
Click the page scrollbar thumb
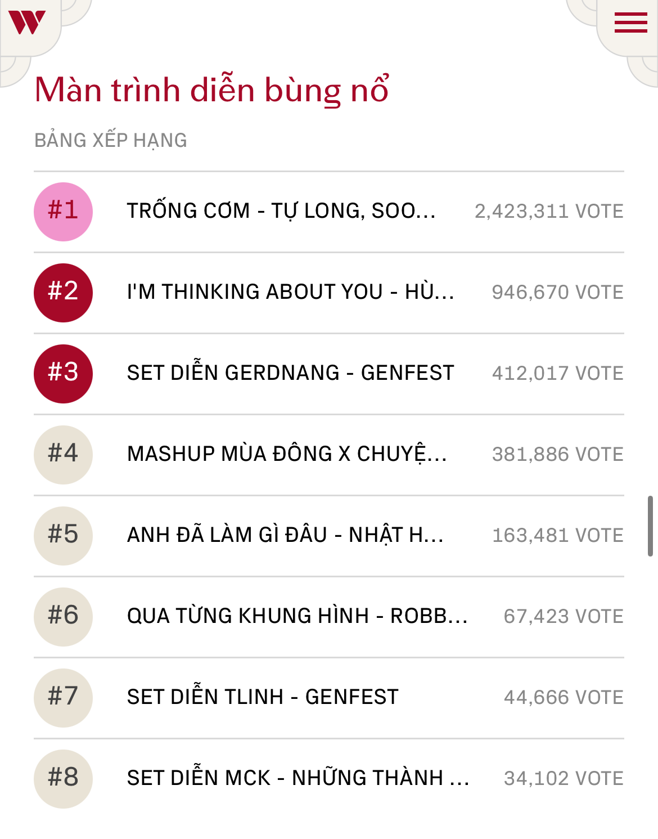[x=650, y=526]
